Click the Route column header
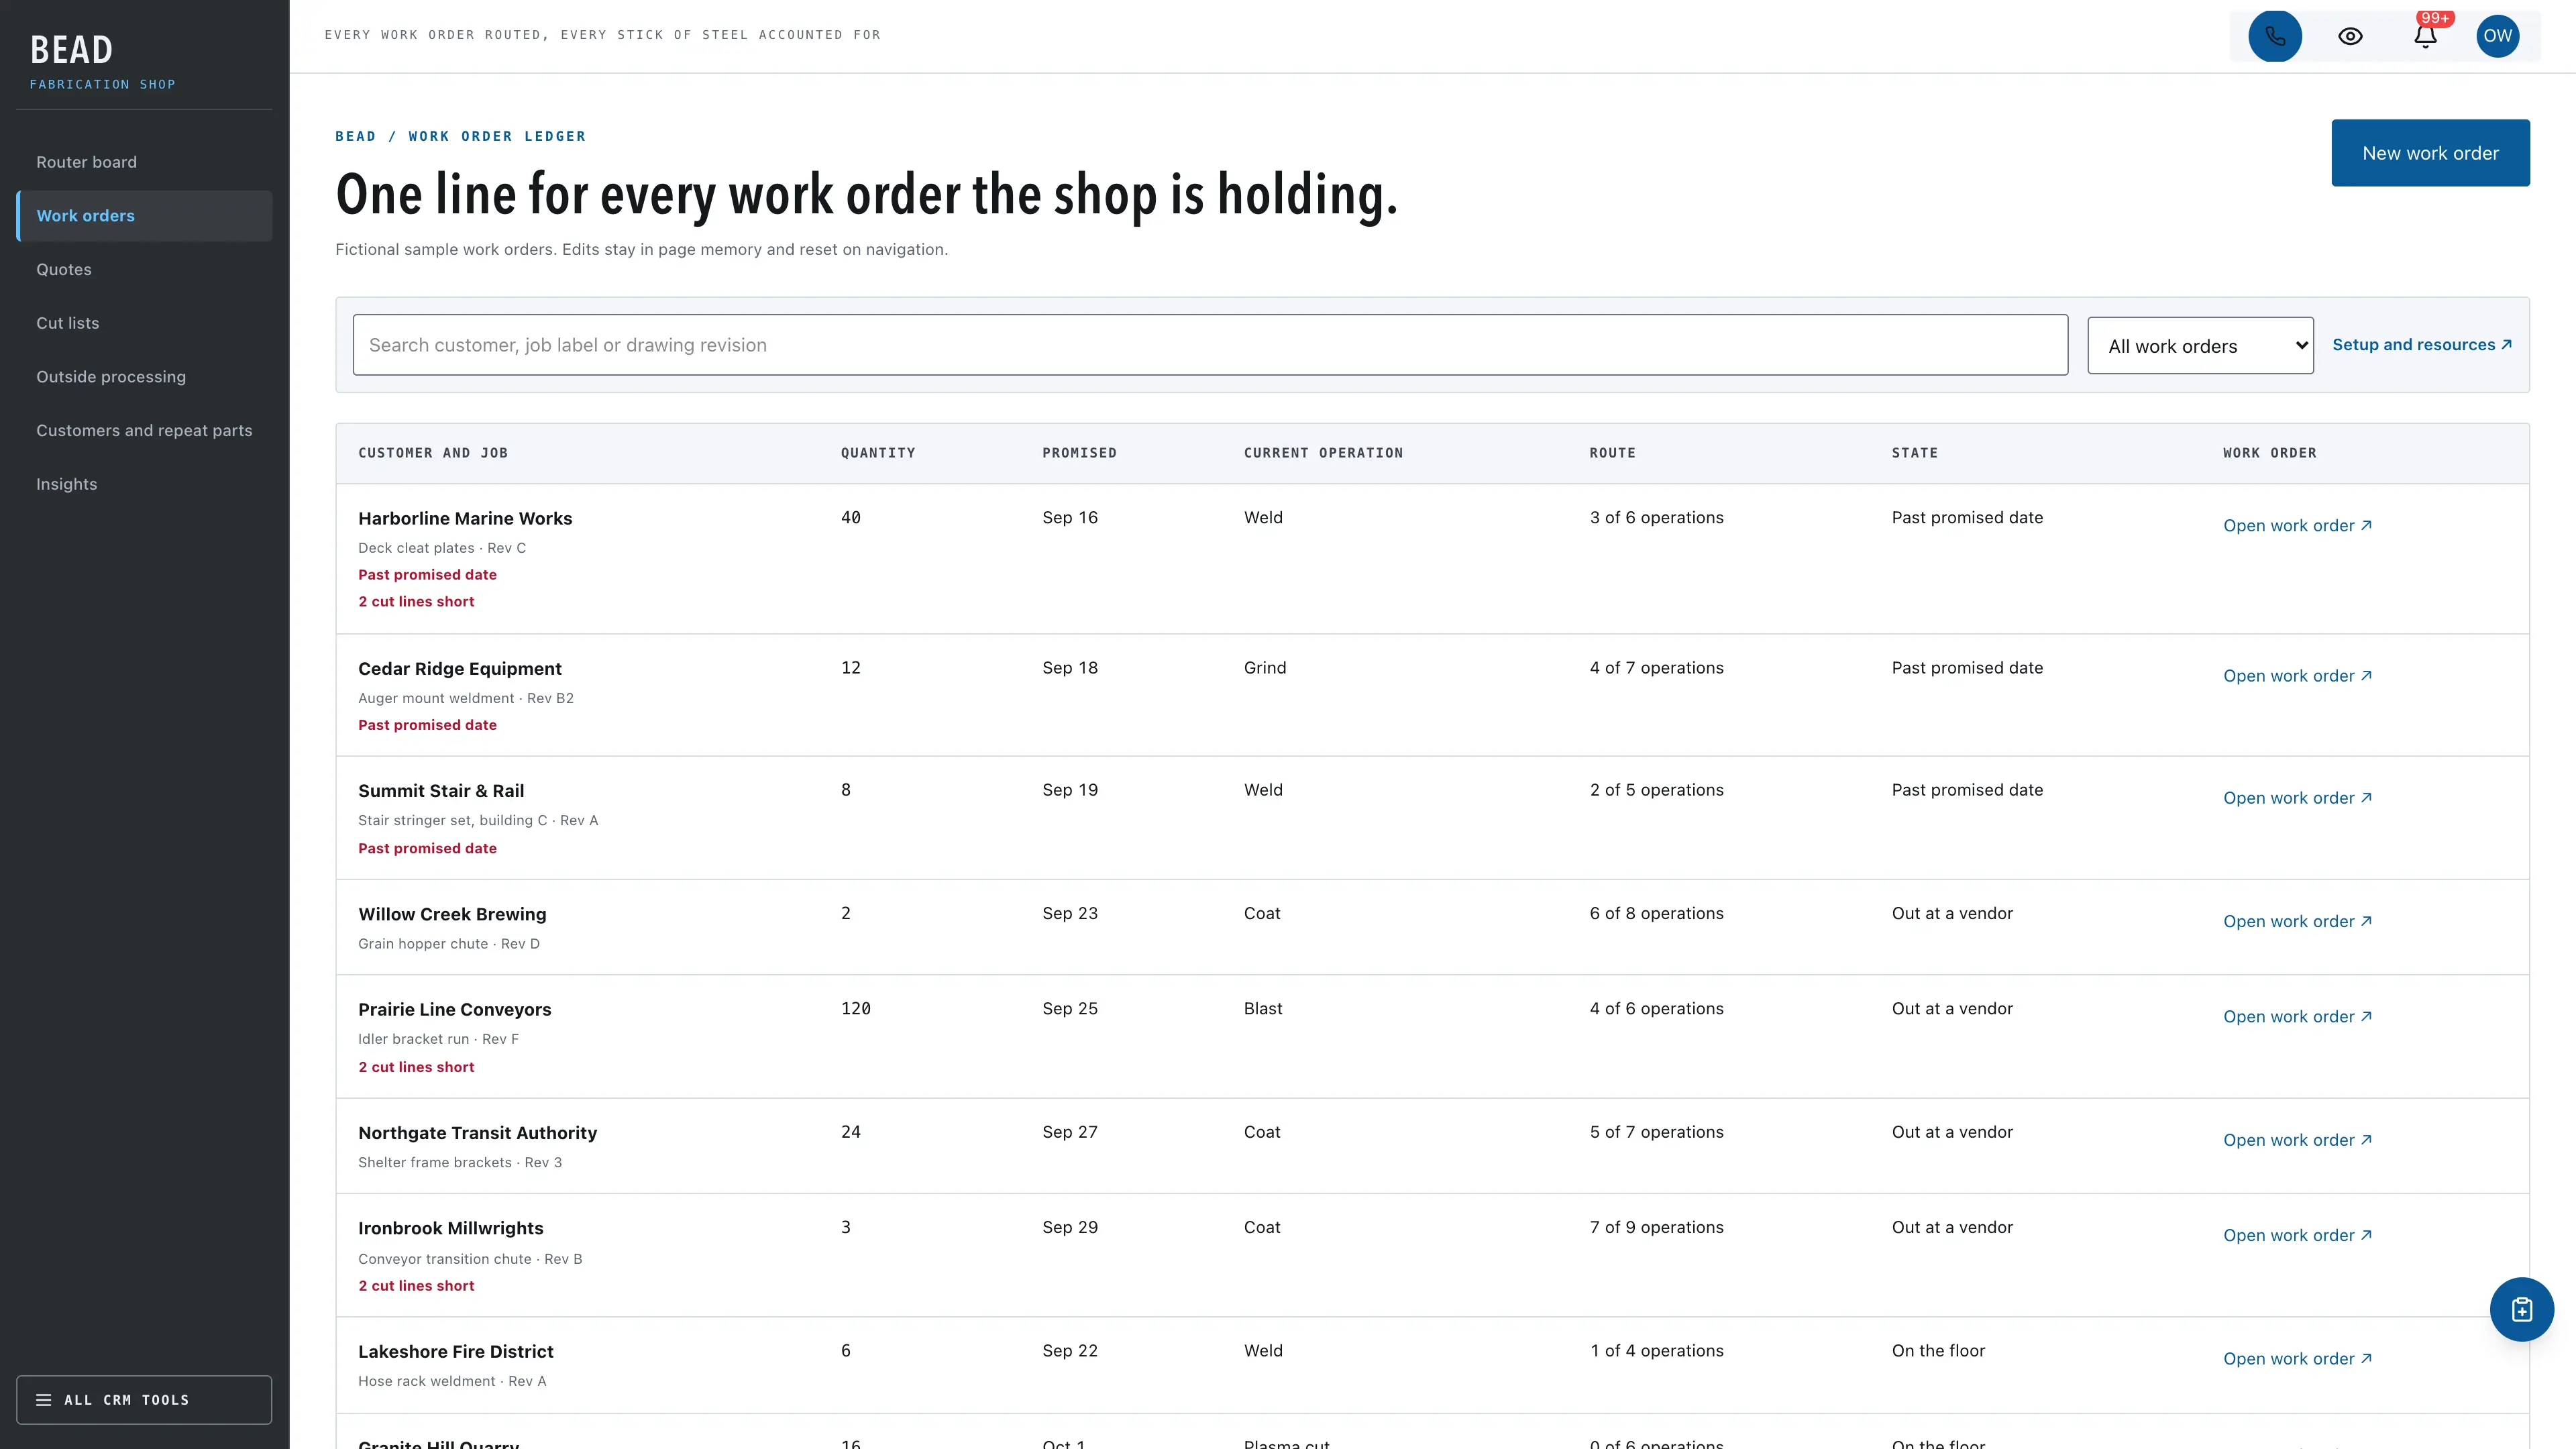 (x=1612, y=453)
